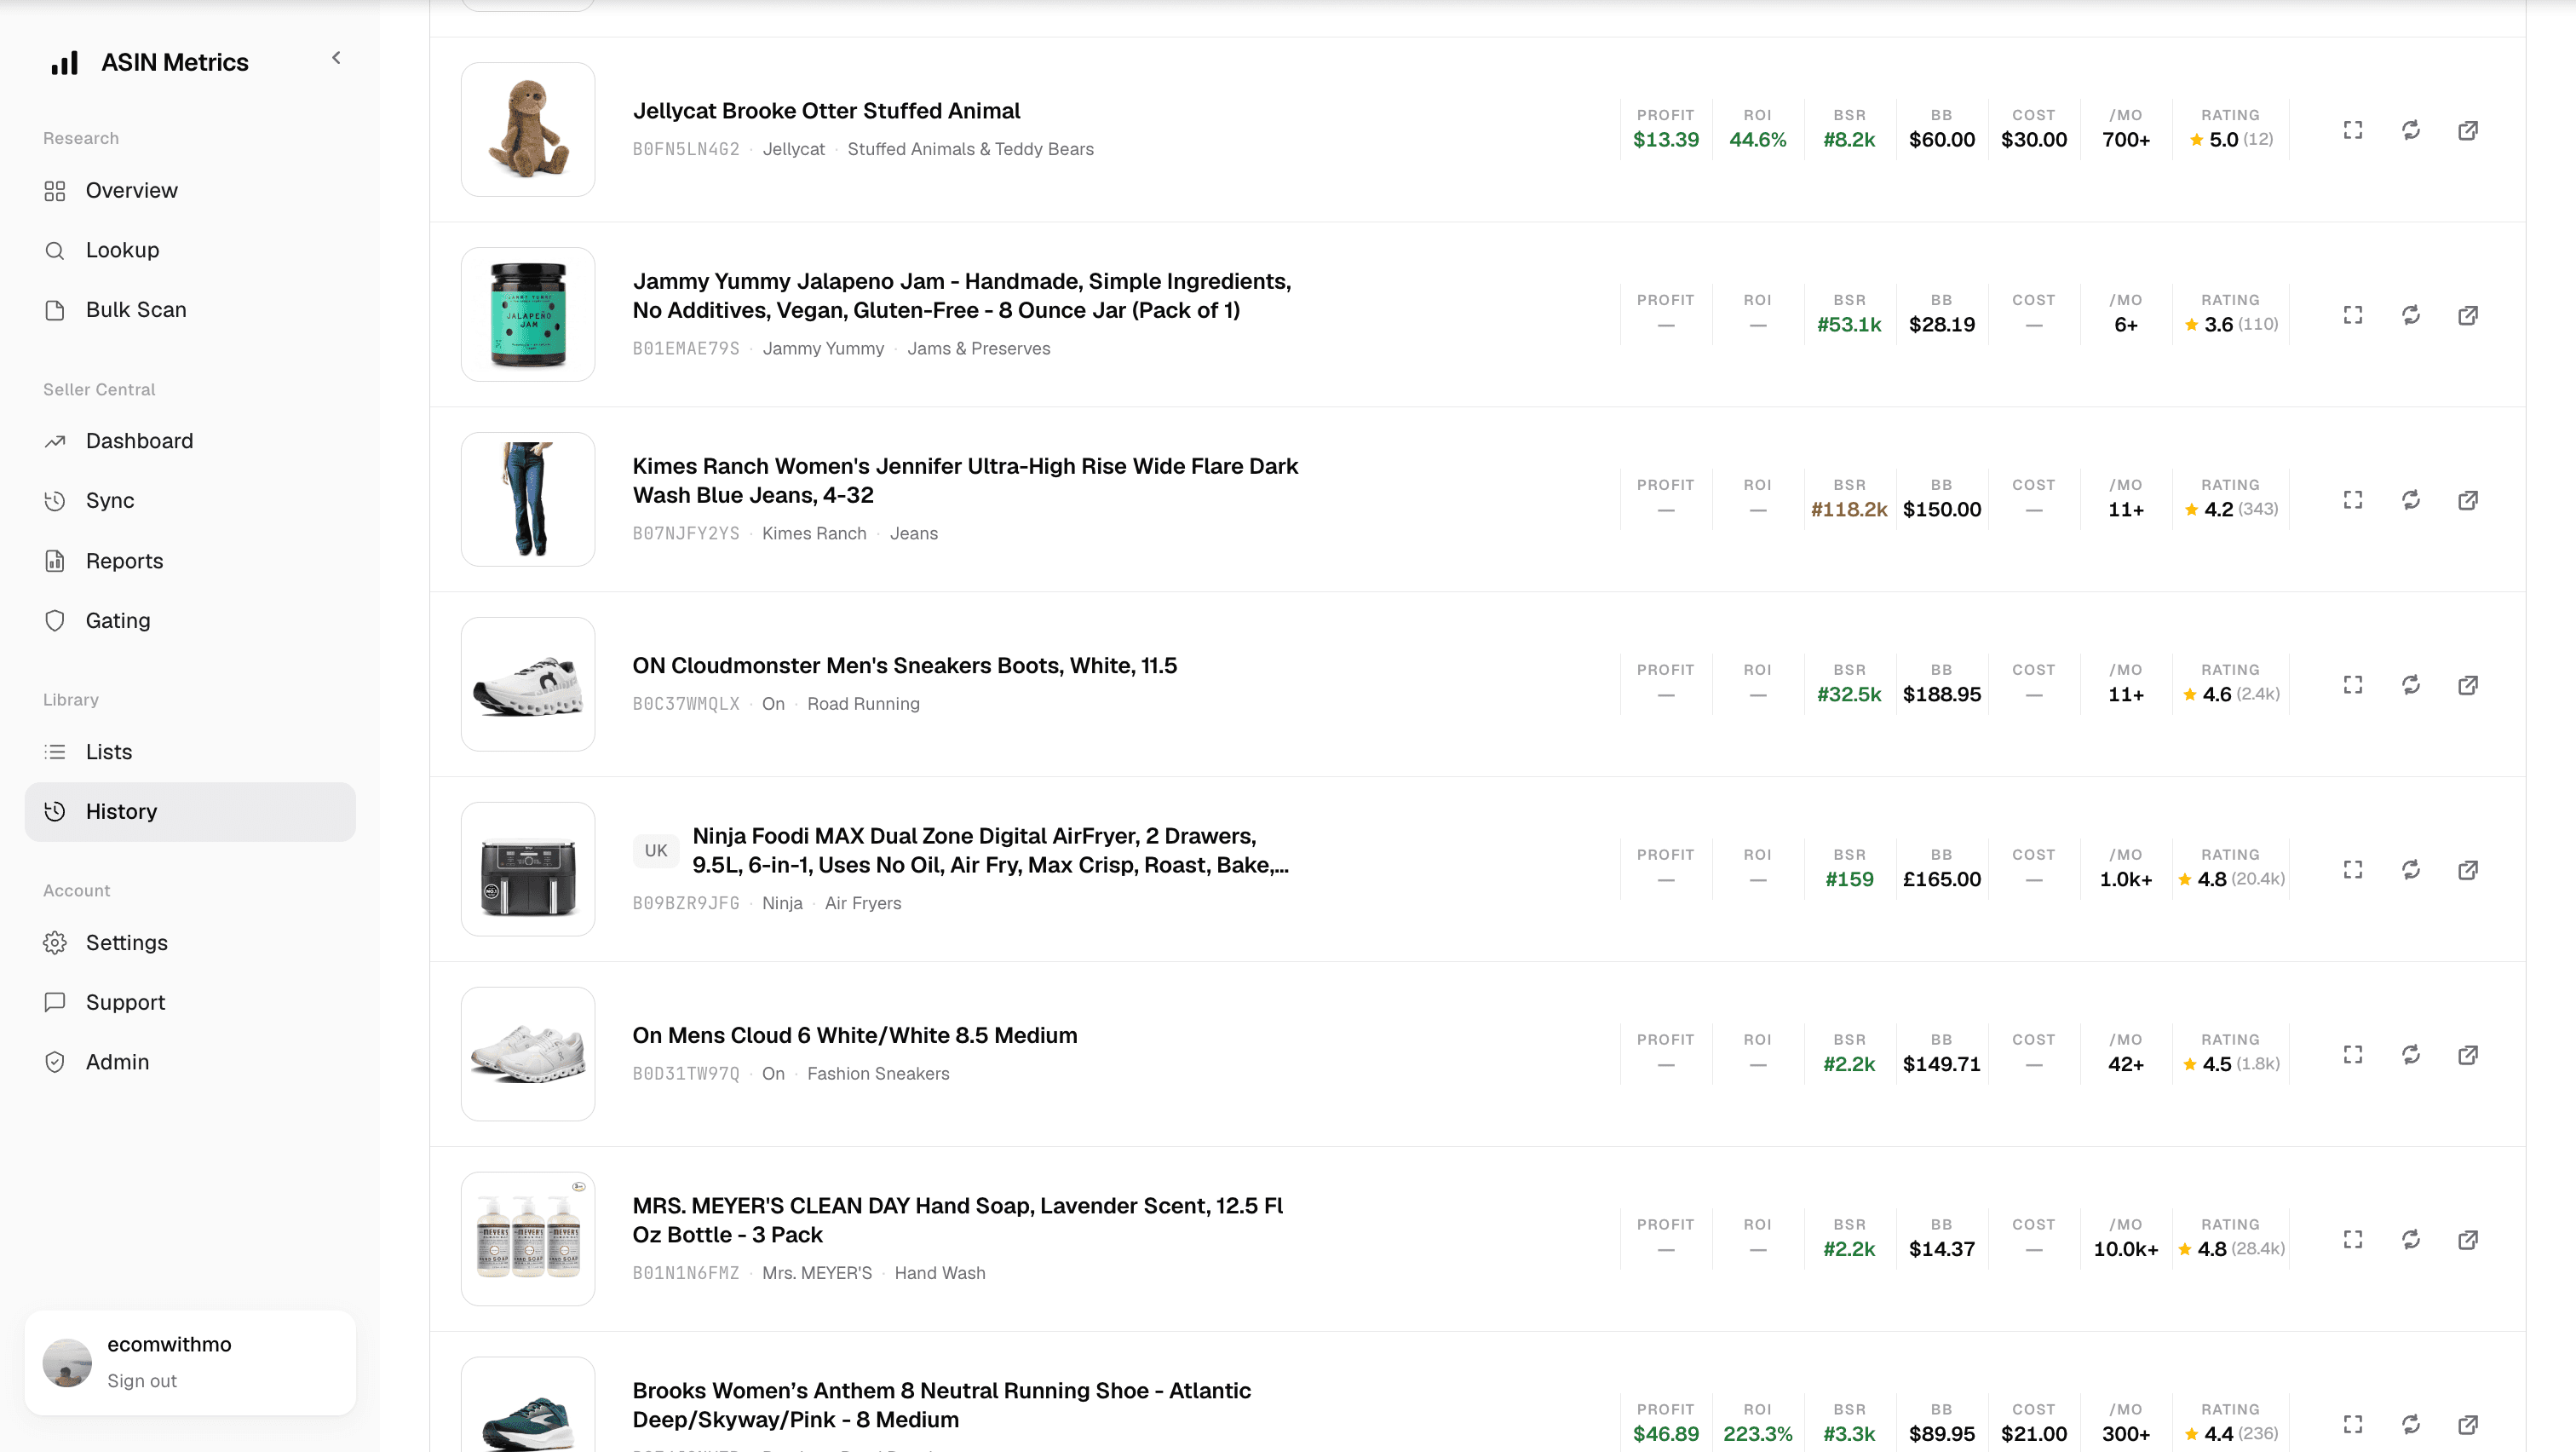
Task: Refresh the On Mens Cloud 6 data
Action: [x=2411, y=1055]
